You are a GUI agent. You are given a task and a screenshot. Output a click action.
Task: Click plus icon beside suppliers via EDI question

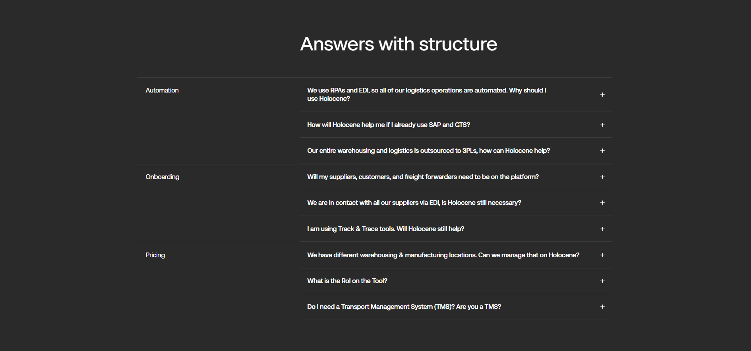tap(602, 203)
